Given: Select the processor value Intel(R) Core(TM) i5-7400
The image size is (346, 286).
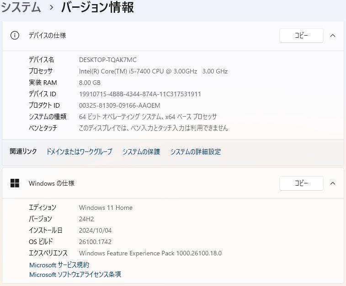Looking at the screenshot, I should pos(154,71).
